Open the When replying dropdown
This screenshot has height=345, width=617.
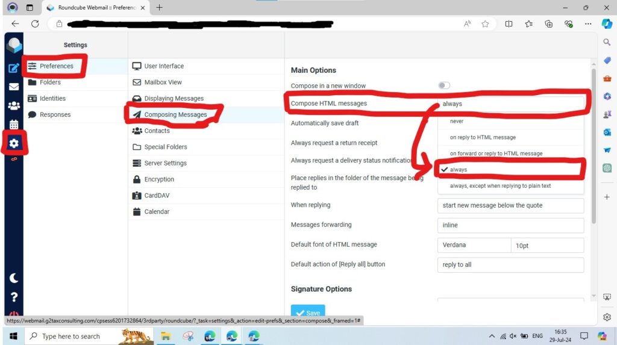[x=510, y=205]
